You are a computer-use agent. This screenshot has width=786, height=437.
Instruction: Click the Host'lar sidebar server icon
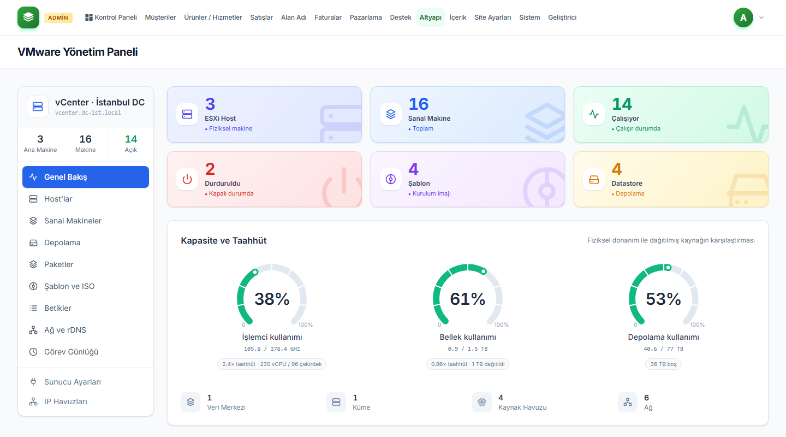point(33,199)
